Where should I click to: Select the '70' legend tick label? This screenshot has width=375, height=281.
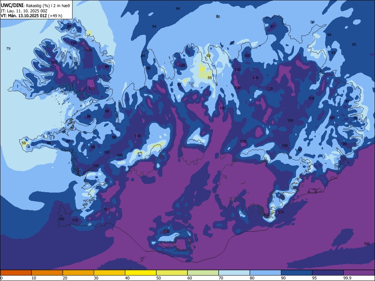221,278
